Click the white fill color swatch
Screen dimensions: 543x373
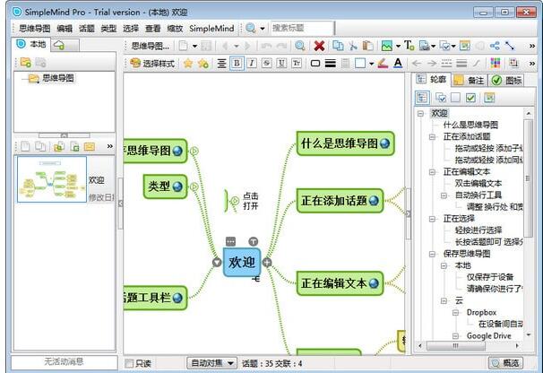point(360,64)
